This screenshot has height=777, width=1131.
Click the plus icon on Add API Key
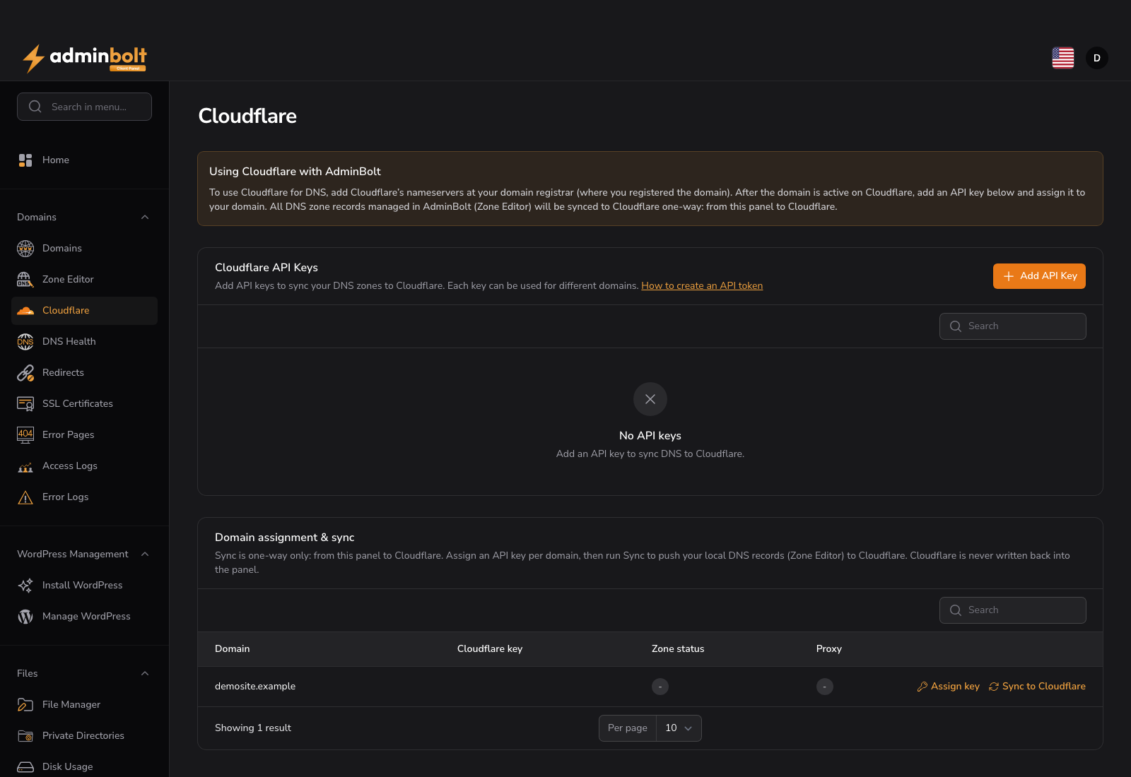pyautogui.click(x=1009, y=276)
